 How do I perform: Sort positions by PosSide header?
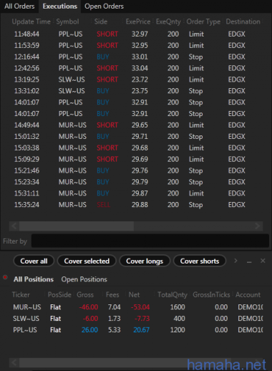[59, 294]
